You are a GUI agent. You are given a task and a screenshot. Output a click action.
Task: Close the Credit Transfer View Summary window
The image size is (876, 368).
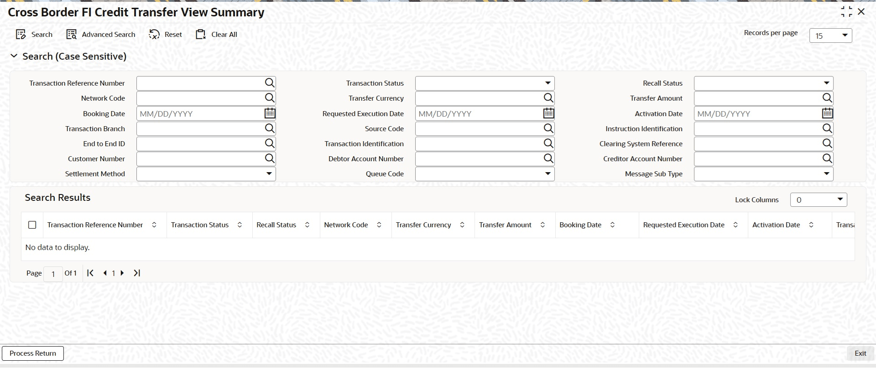861,12
